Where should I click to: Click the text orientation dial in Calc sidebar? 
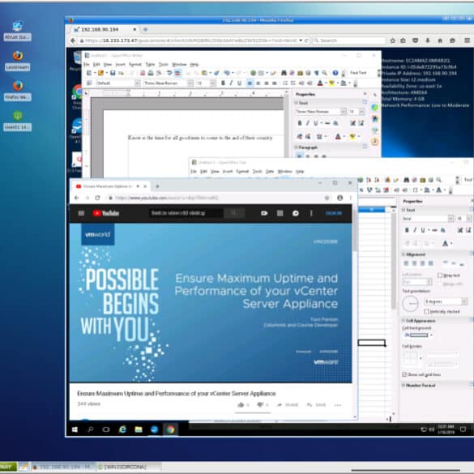(410, 304)
